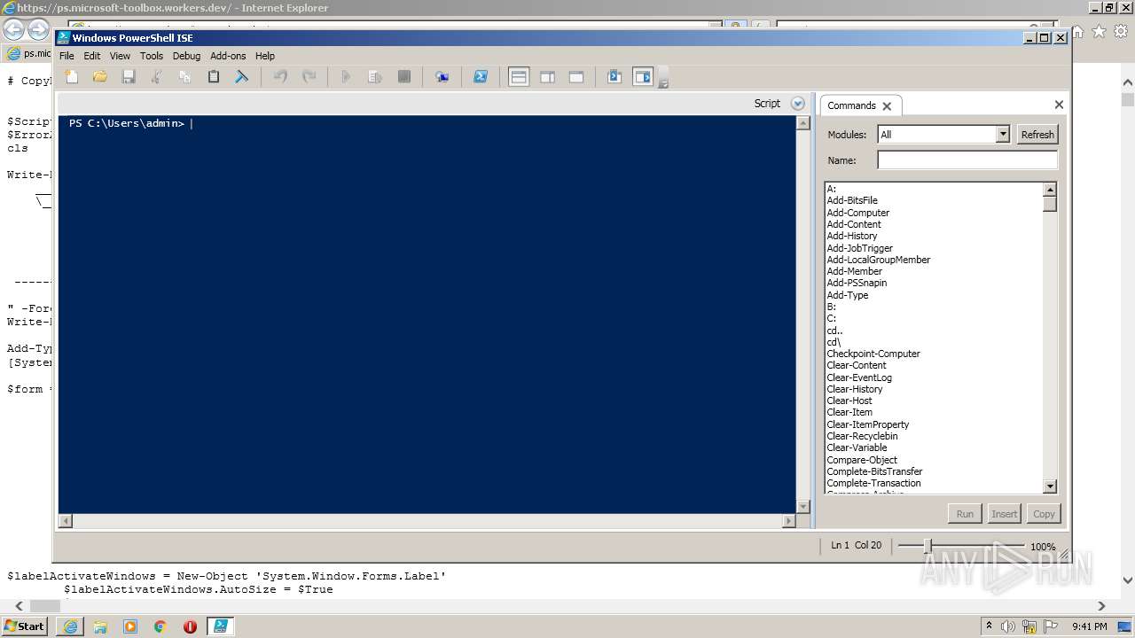Select Add-BitsFile in the commands list

pyautogui.click(x=852, y=201)
